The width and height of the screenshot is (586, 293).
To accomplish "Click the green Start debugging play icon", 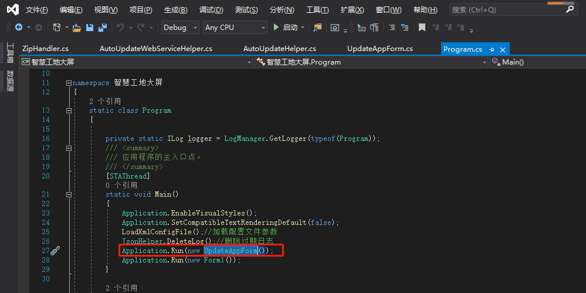I will coord(276,28).
